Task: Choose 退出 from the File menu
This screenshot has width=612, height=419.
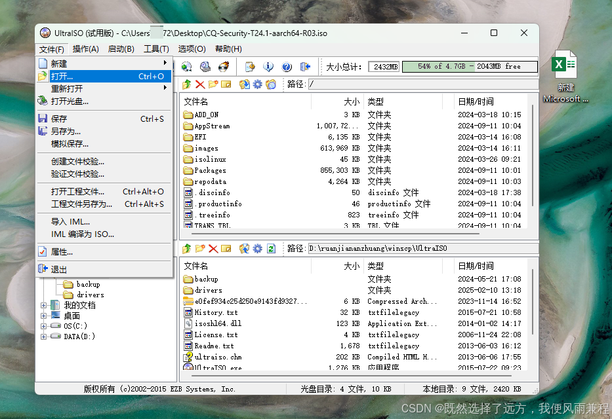Action: point(104,270)
